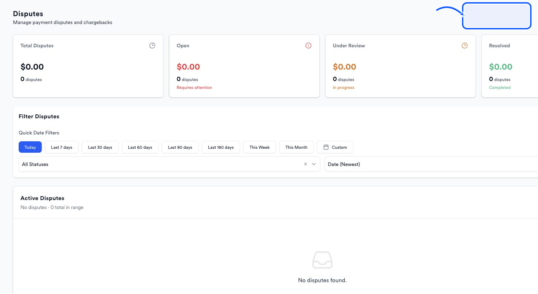Click the 'Requires attention' label

pyautogui.click(x=194, y=87)
